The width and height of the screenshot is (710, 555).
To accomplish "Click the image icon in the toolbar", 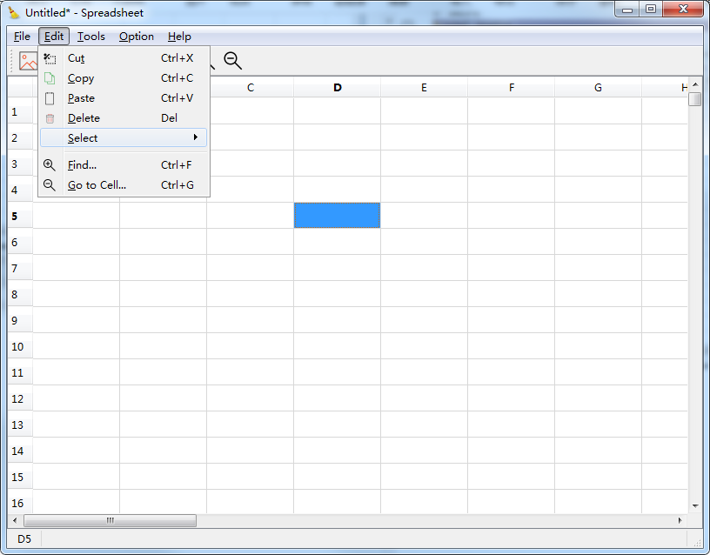I will (x=28, y=61).
